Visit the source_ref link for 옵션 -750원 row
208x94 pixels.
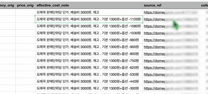point(171,61)
